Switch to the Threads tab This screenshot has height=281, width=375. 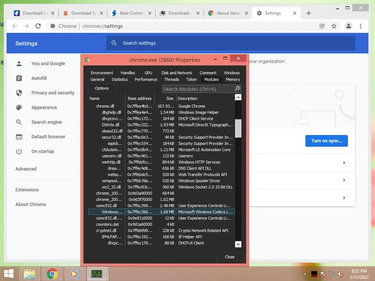point(171,79)
